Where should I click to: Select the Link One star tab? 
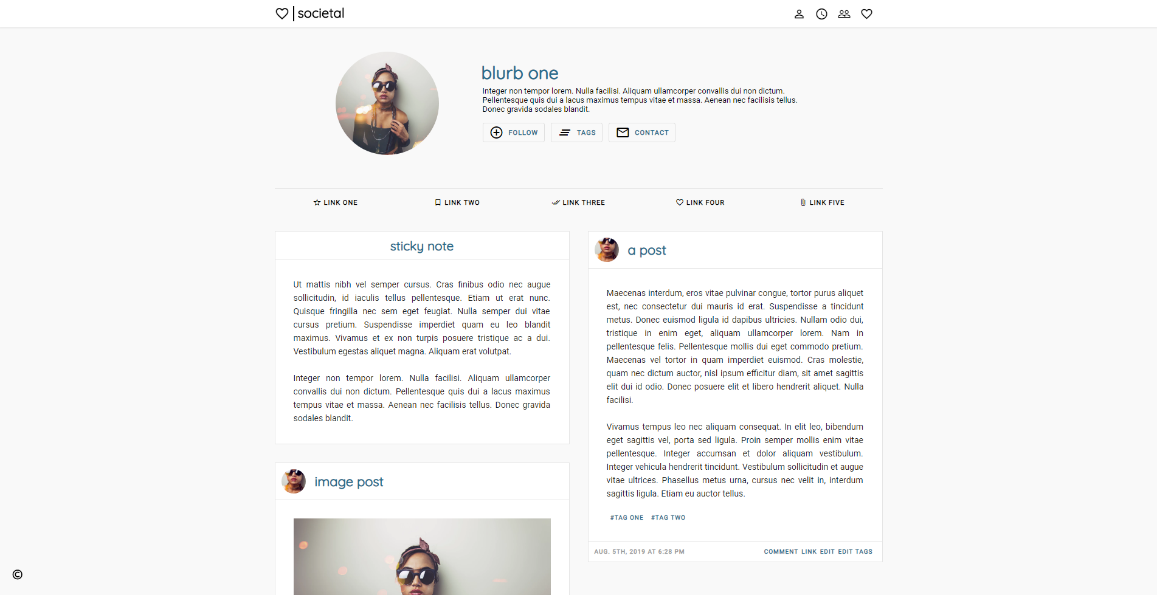point(336,202)
